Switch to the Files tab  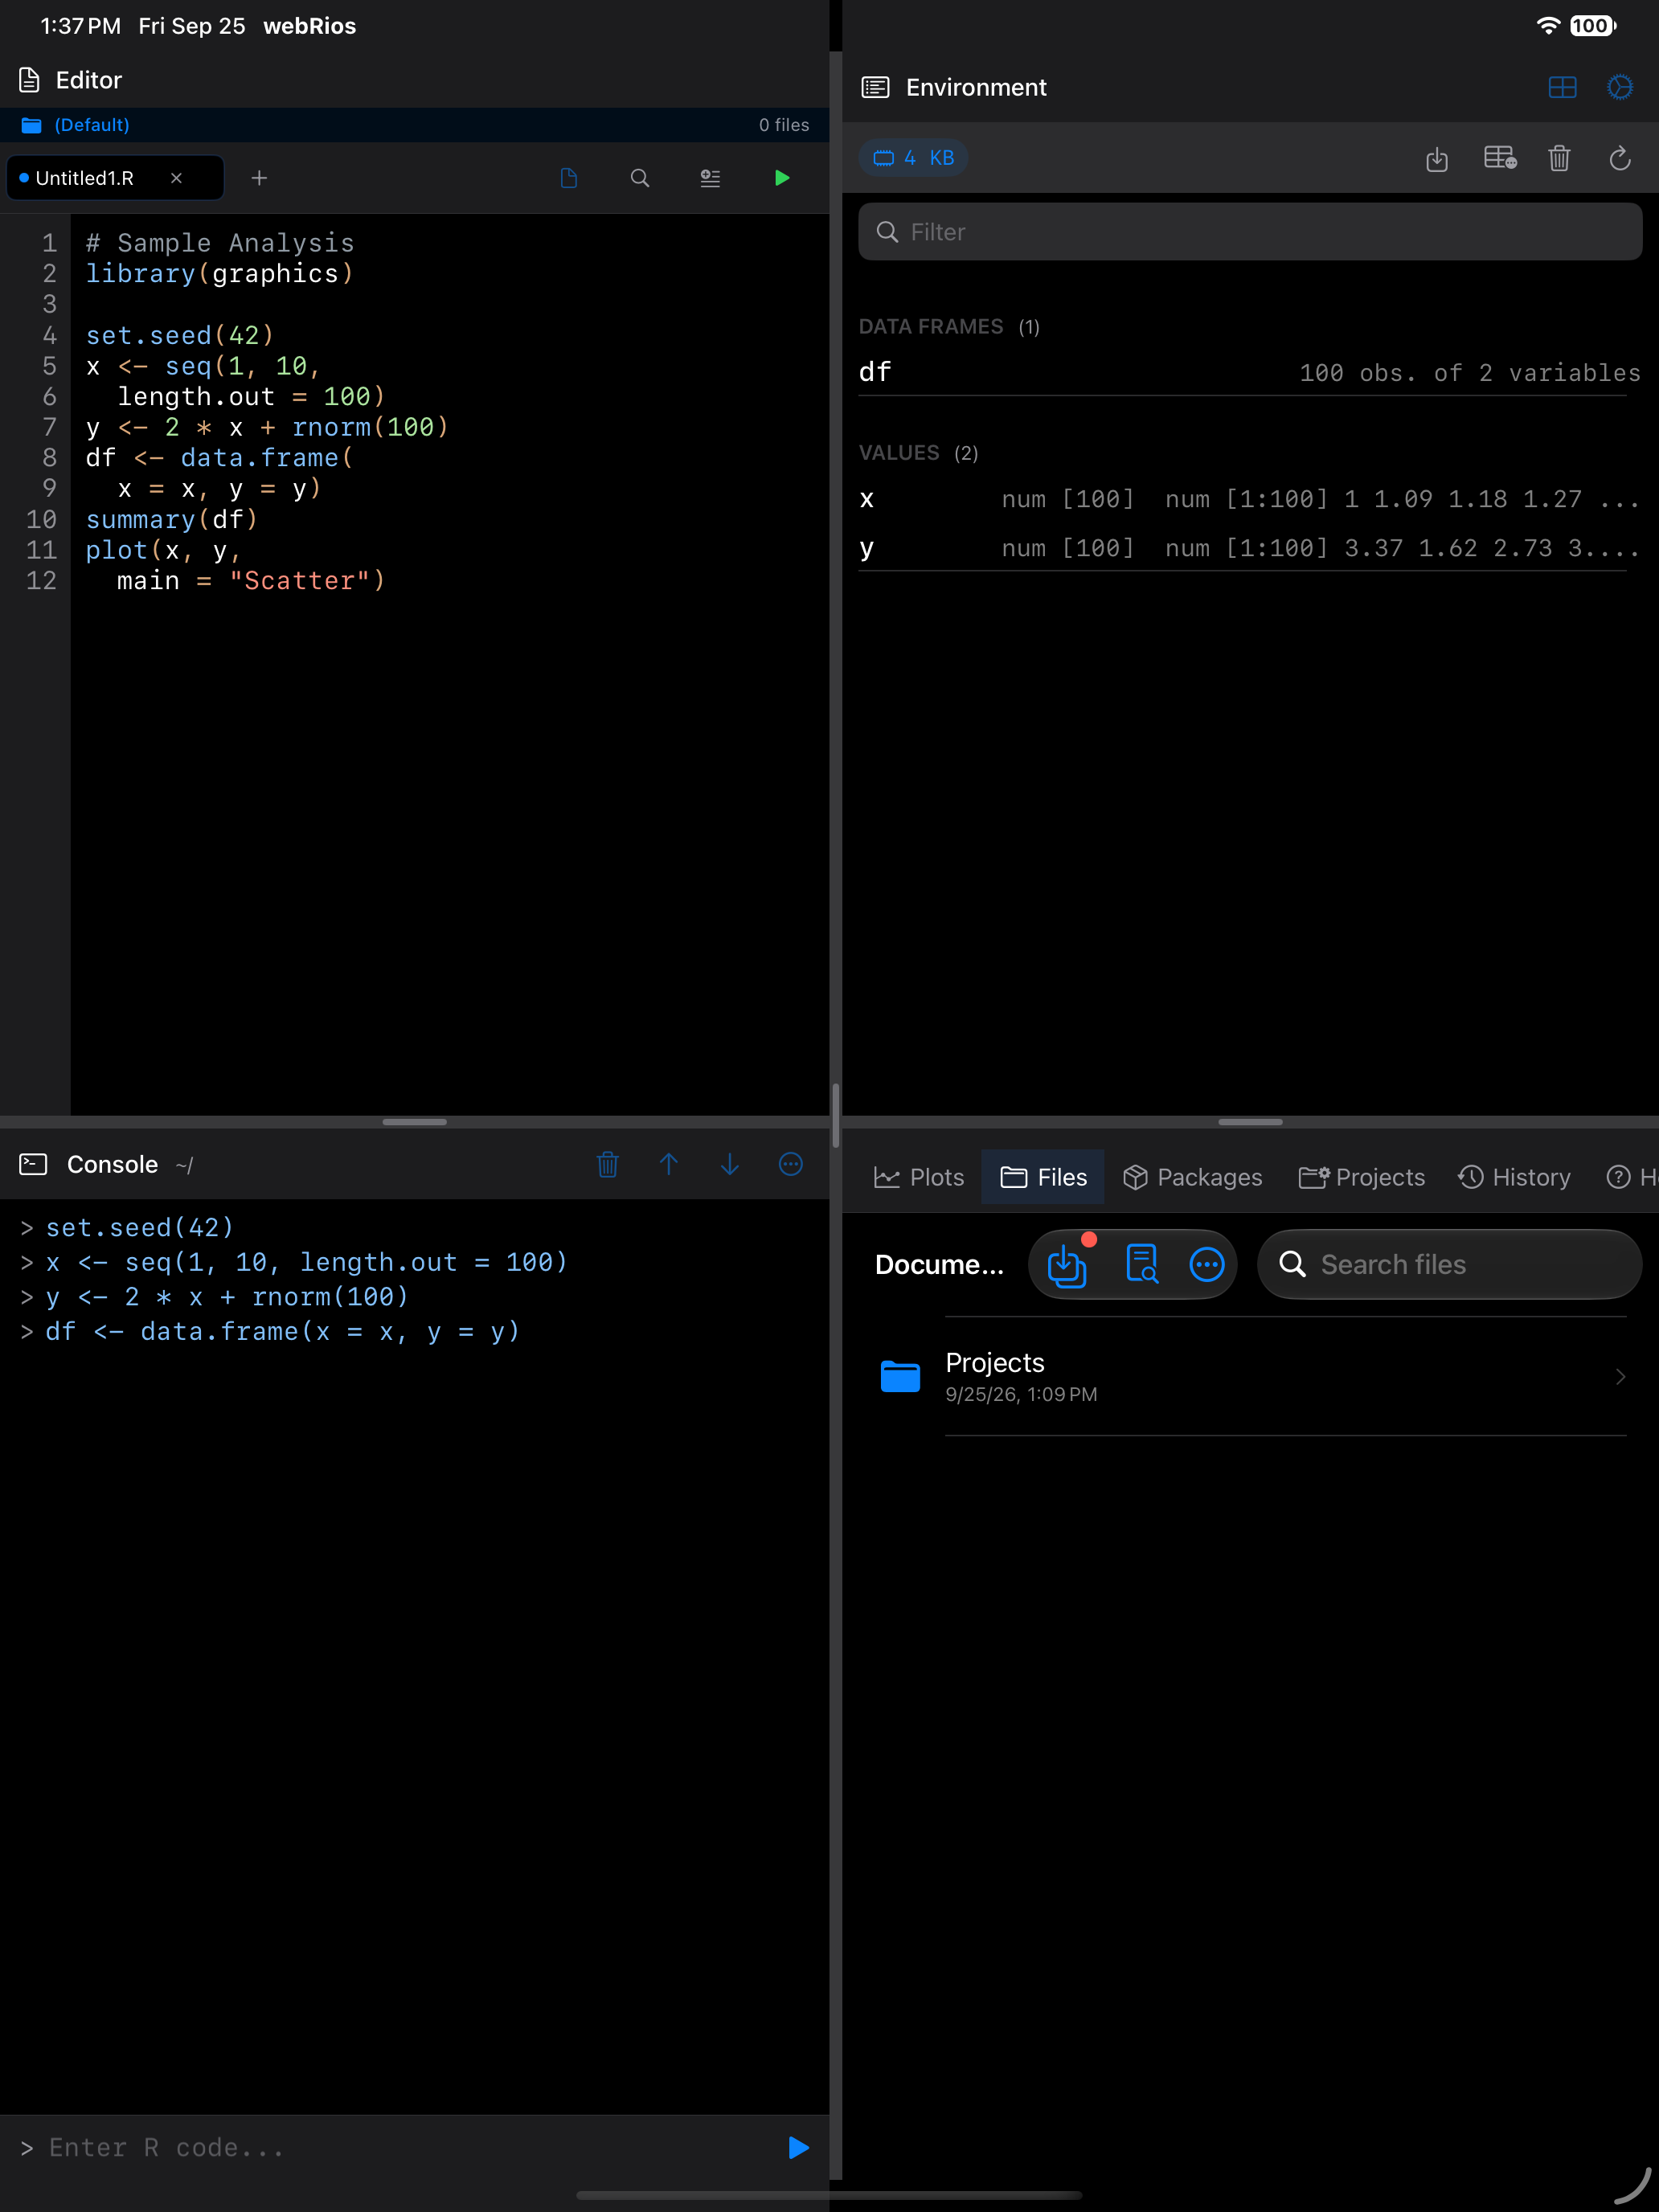[x=1043, y=1177]
